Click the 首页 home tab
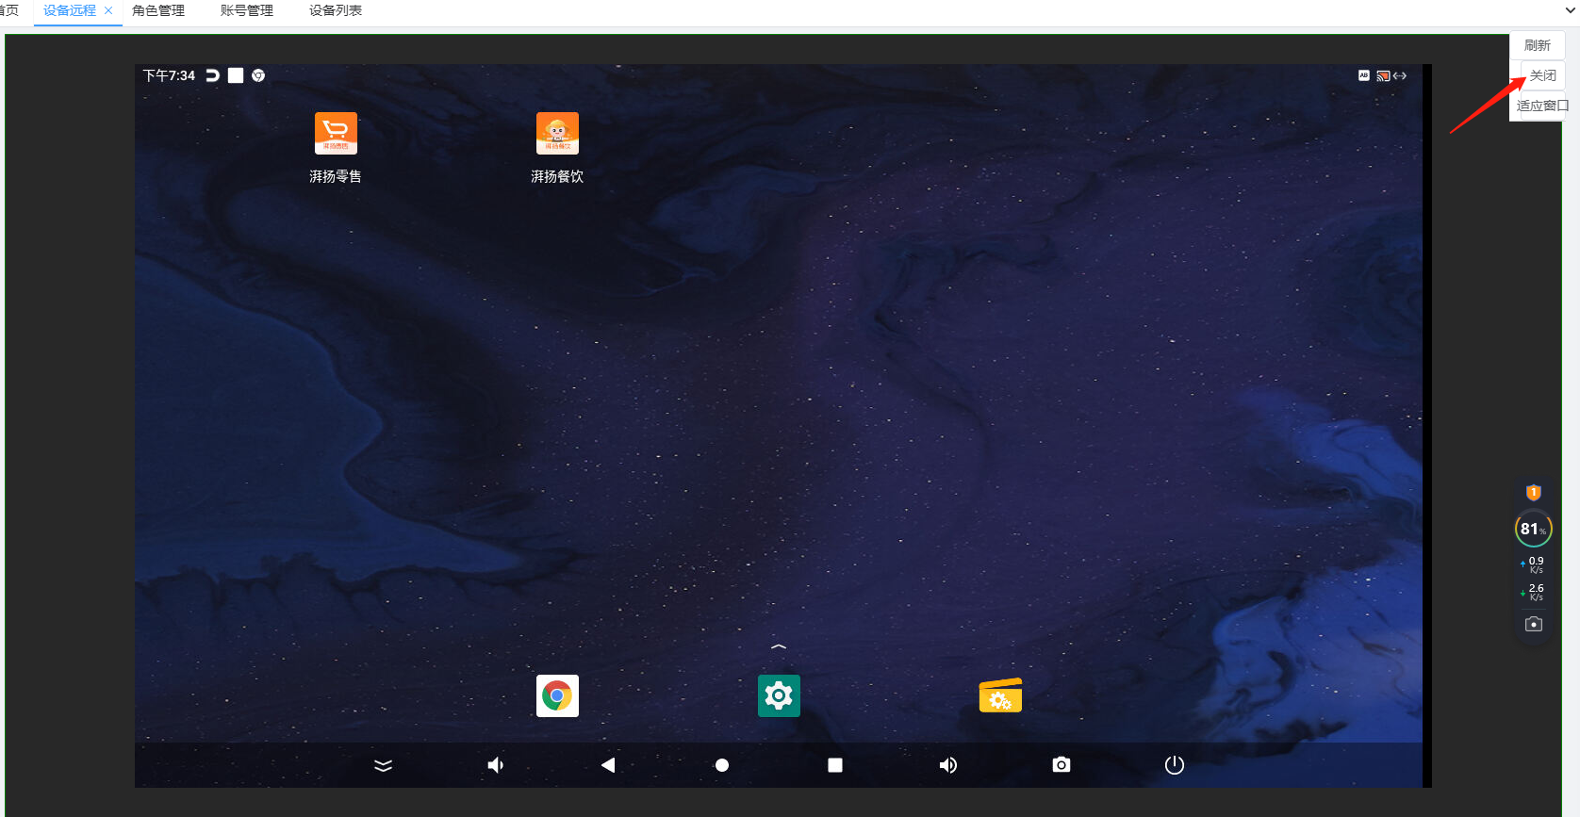 tap(8, 10)
